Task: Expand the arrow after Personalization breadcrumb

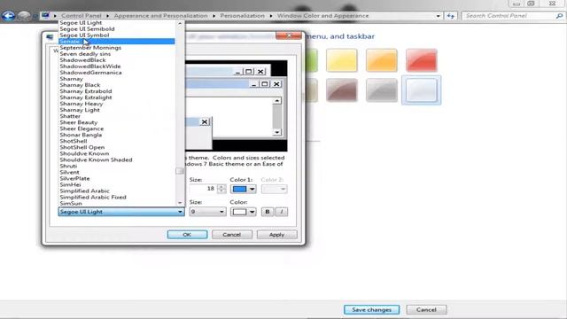Action: 271,16
